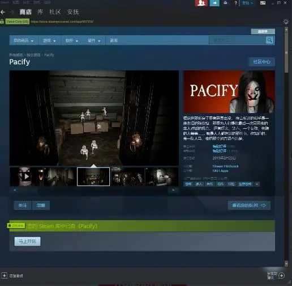Image resolution: width=292 pixels, height=286 pixels.
Task: Select the hallway screenshot thumbnail
Action: pyautogui.click(x=60, y=176)
